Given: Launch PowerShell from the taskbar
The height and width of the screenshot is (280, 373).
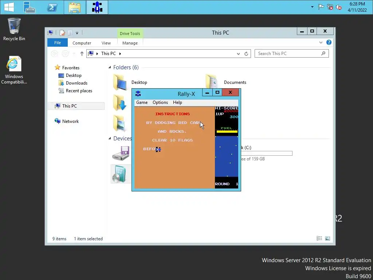Looking at the screenshot, I should click(x=52, y=7).
